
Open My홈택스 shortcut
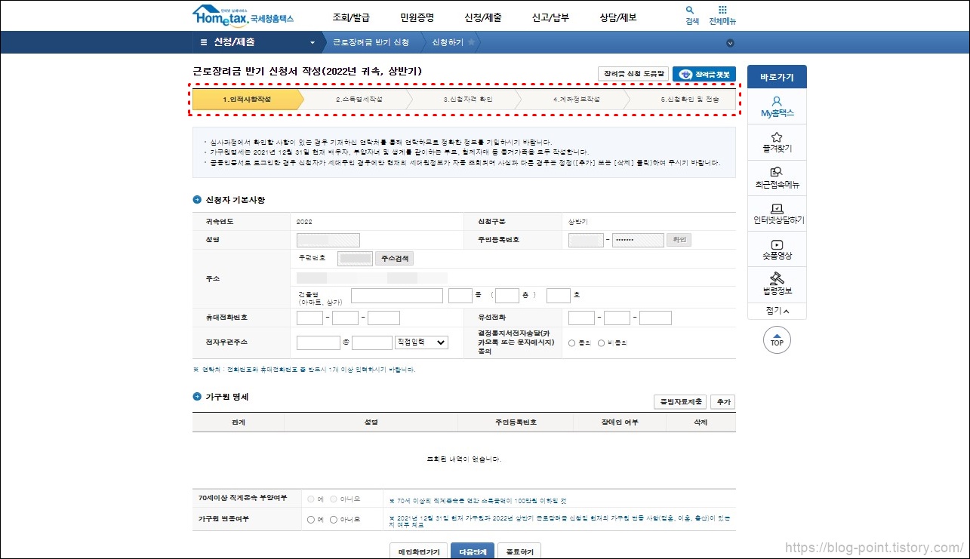777,106
